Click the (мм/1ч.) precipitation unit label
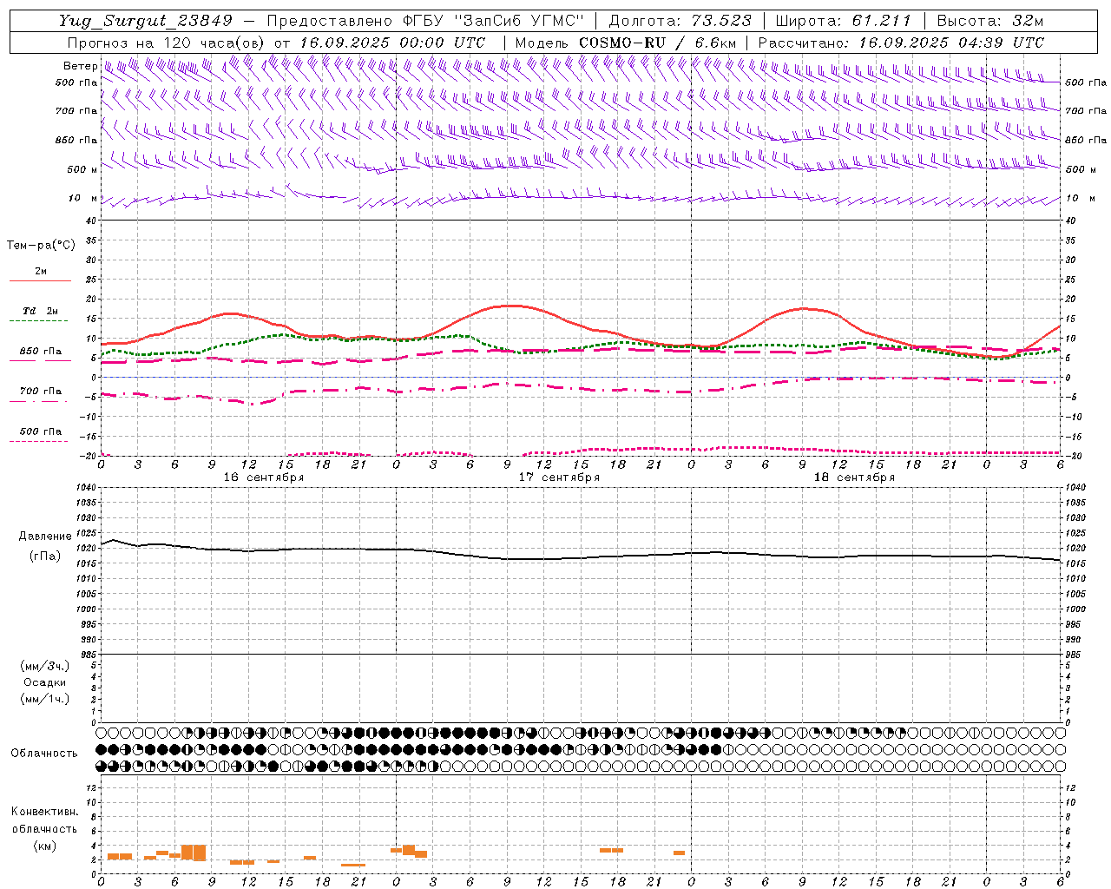 (x=45, y=699)
